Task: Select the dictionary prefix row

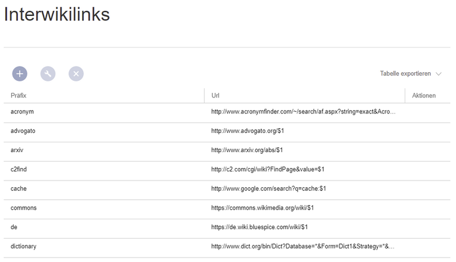Action: coord(24,247)
